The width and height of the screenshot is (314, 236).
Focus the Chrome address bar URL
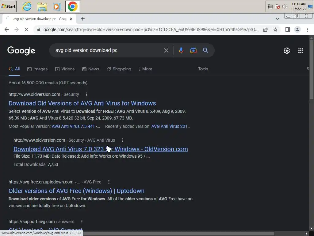[151, 30]
